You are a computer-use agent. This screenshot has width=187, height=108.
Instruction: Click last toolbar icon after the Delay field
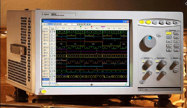tap(90, 24)
